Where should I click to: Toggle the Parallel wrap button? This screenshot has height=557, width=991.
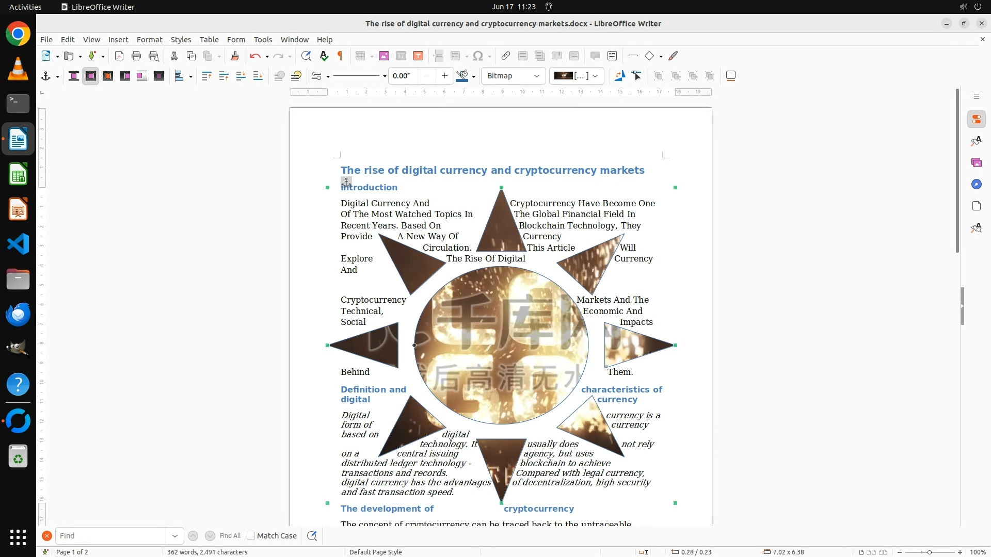pyautogui.click(x=91, y=76)
